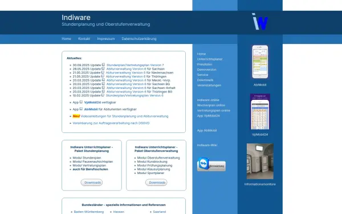Image resolution: width=342 pixels, height=214 pixels.
Task: Open Abiturverwaltung Version 6 für Niedersachsen link
Action: (x=125, y=72)
